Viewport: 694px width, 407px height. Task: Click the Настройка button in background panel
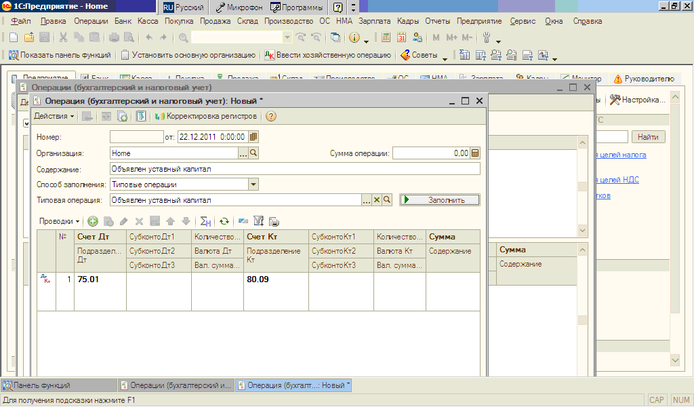point(637,100)
